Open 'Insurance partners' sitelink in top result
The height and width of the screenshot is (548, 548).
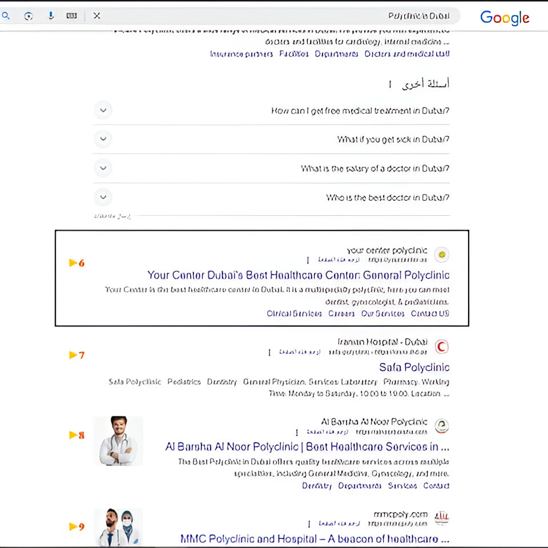241,54
